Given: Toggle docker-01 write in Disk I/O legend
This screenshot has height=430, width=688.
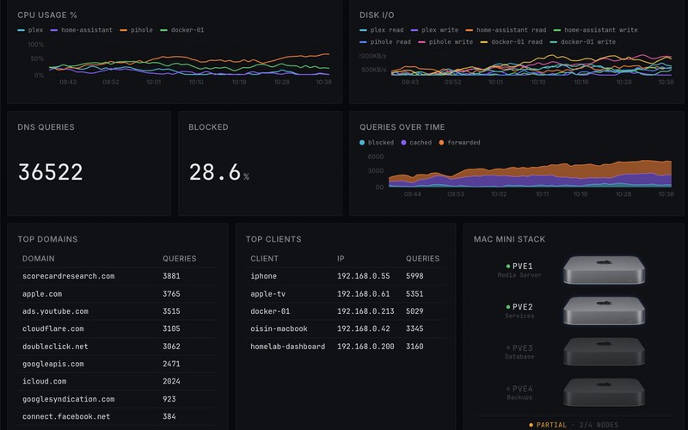Looking at the screenshot, I should pos(583,41).
